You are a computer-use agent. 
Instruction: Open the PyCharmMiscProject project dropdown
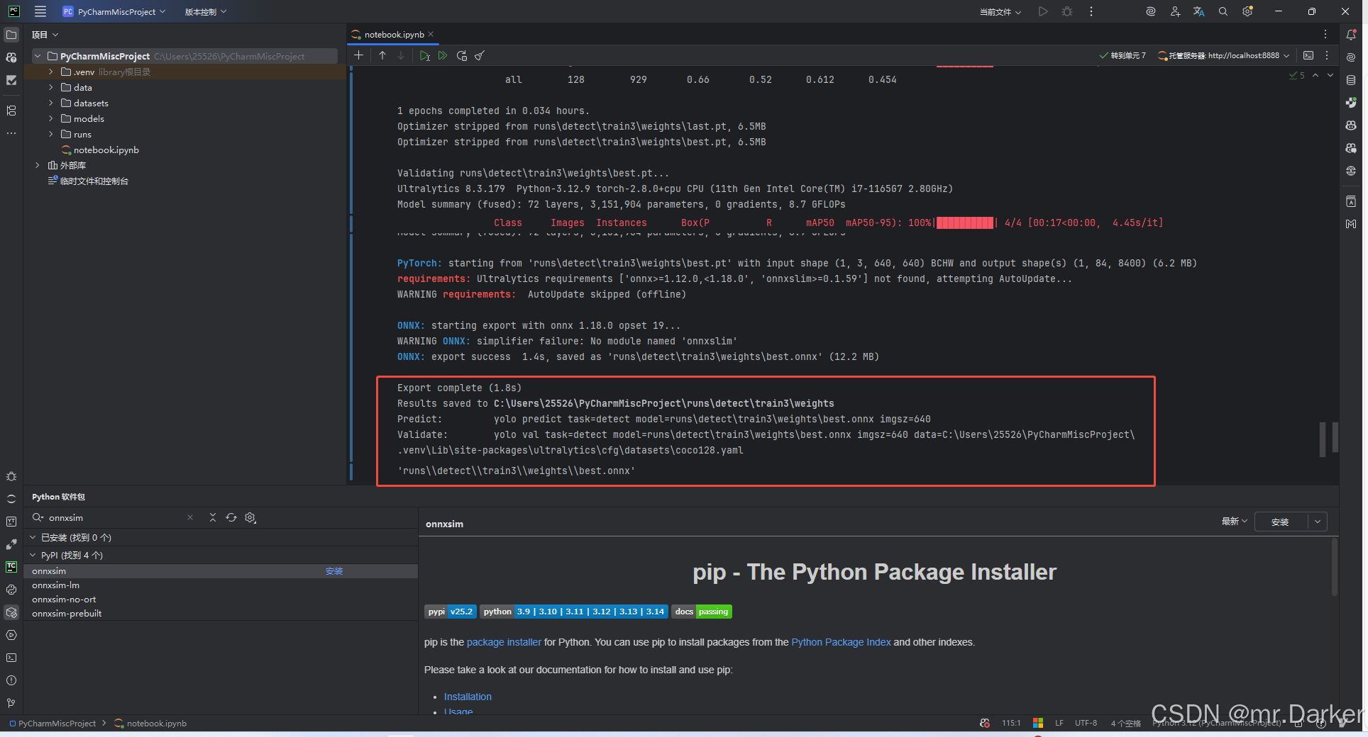click(114, 11)
